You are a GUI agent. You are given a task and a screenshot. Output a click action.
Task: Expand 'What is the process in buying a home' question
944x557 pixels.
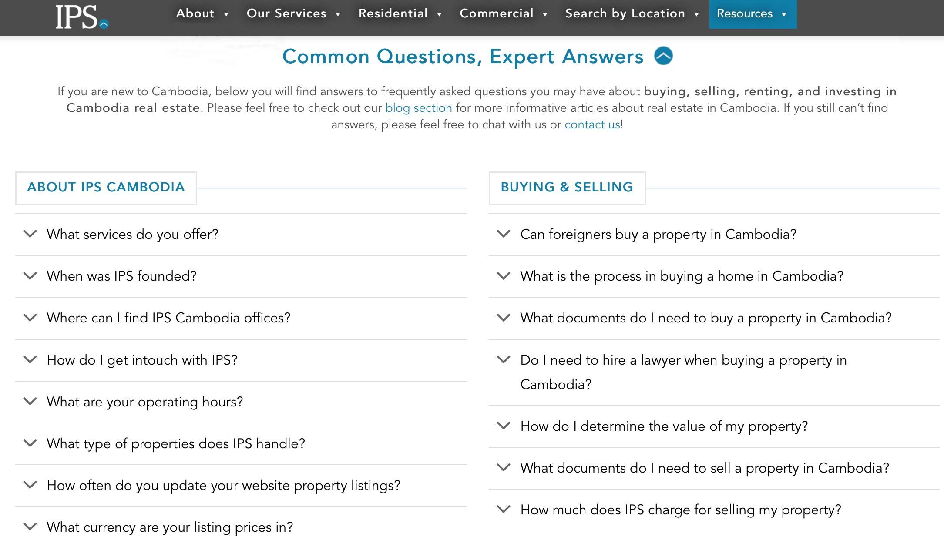(682, 276)
